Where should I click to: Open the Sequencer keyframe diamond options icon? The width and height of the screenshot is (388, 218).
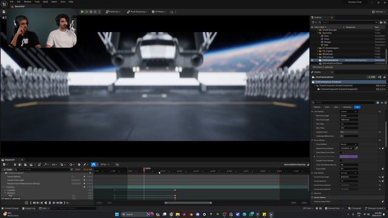point(79,164)
